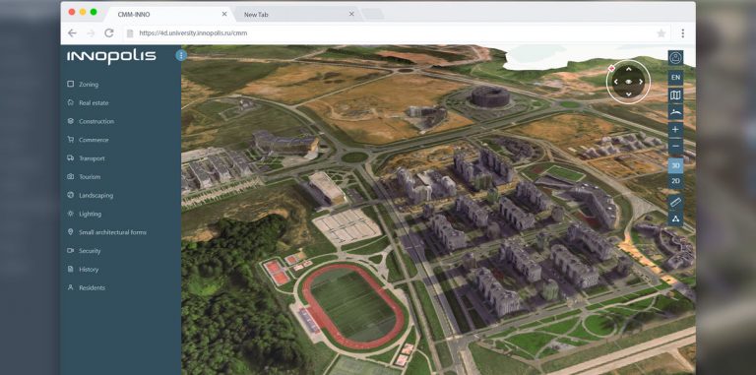This screenshot has height=375, width=756.
Task: Select the ruler measurement tool
Action: coord(675,203)
